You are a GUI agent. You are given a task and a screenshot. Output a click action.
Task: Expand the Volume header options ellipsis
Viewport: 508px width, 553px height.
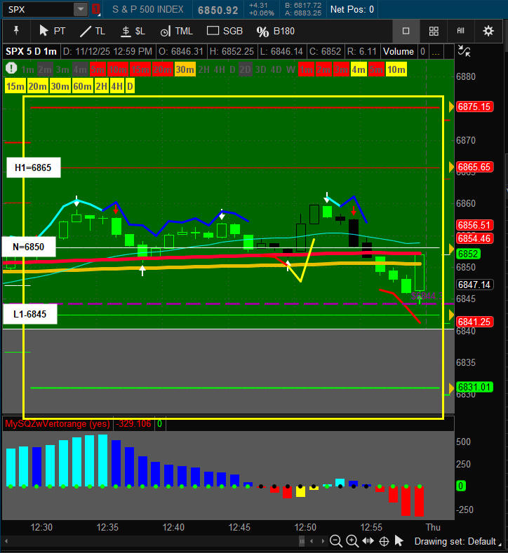click(x=436, y=51)
